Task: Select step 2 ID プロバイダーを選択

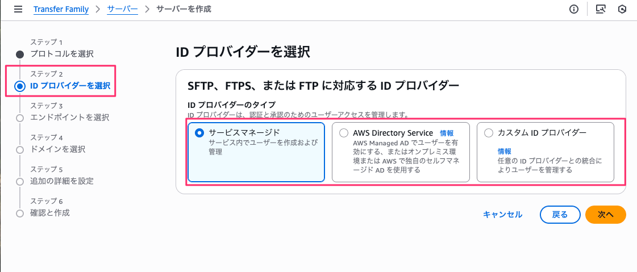Action: (70, 86)
